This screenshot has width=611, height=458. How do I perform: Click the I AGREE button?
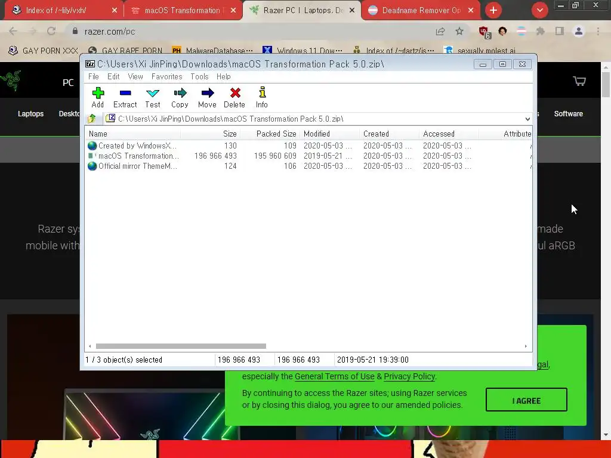[x=526, y=400]
